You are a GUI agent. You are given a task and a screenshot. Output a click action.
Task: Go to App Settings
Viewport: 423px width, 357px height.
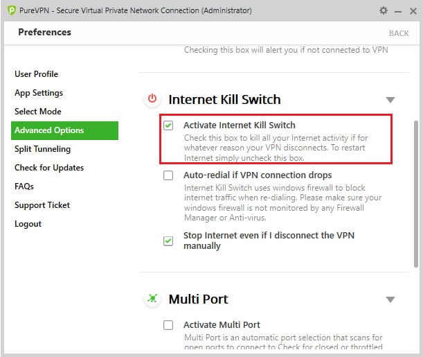(39, 93)
